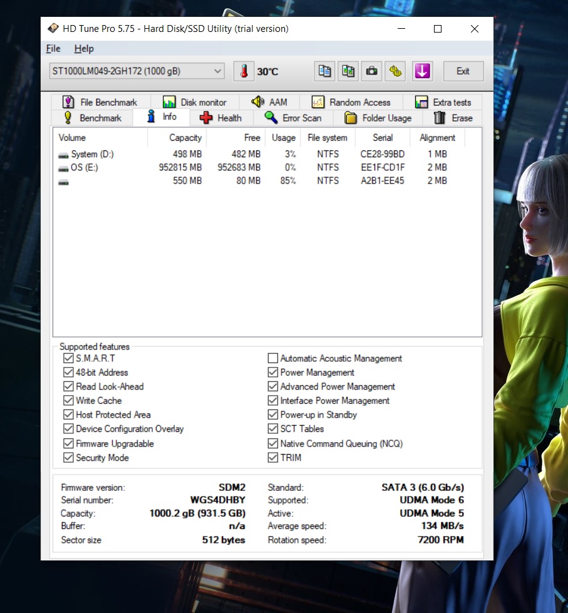This screenshot has height=613, width=568.
Task: Expand the ST1000LM049 drive selection dropdown
Action: coord(218,71)
